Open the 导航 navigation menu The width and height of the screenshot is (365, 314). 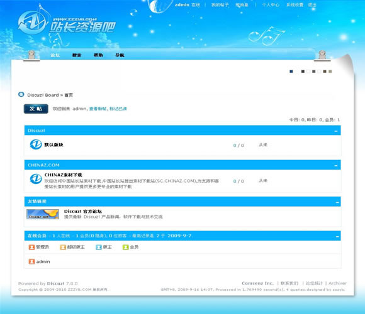coord(120,55)
